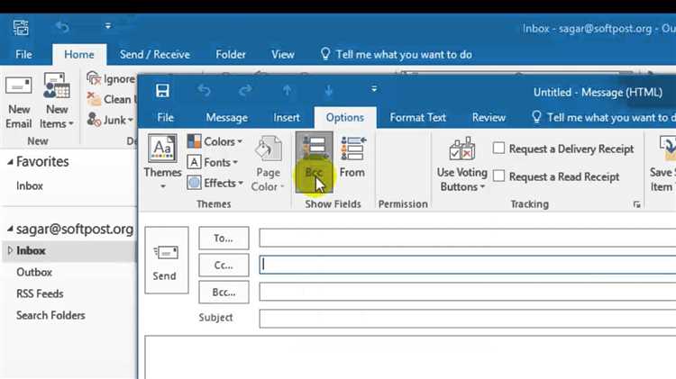This screenshot has width=676, height=379.
Task: Enable Request a Delivery Receipt
Action: point(564,149)
